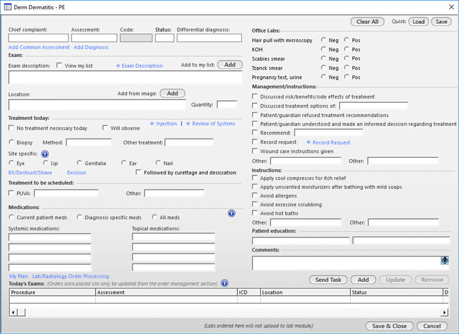Click the exams table right scroll arrow
459x334 pixels.
pyautogui.click(x=445, y=313)
